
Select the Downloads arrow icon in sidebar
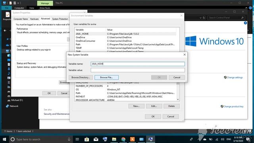coord(9,69)
